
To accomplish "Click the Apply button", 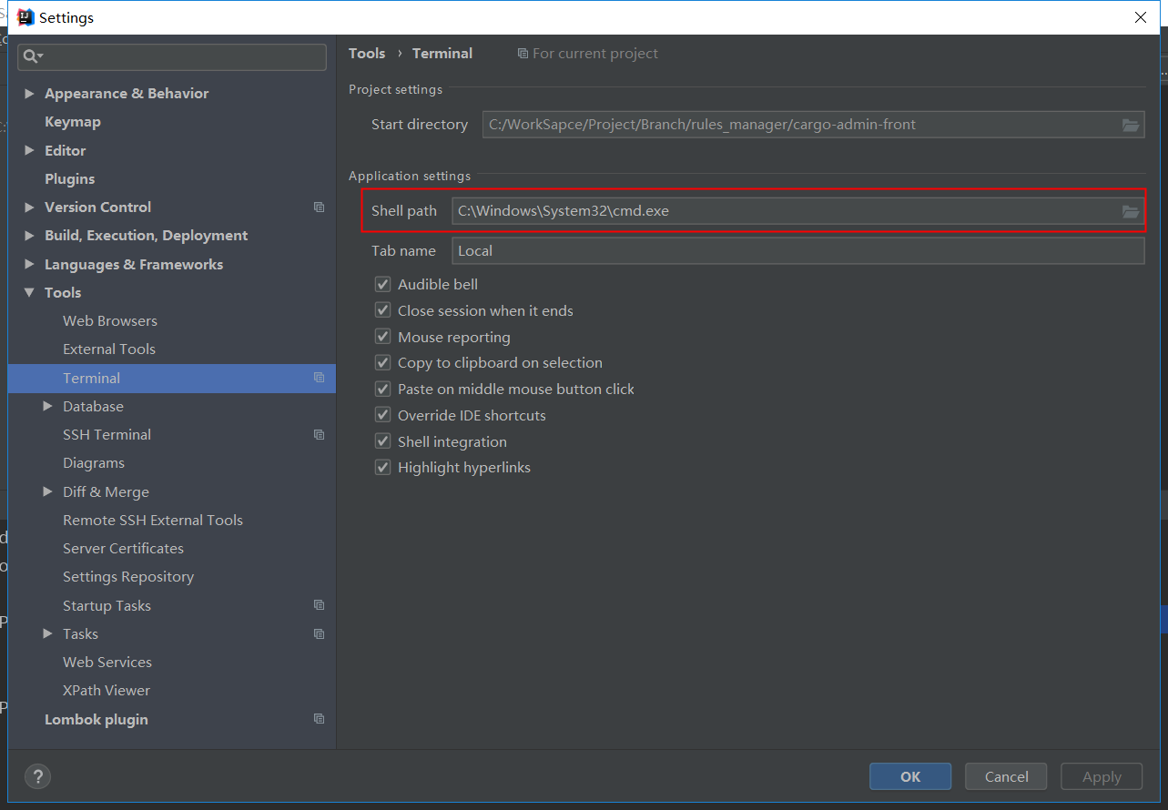I will (1102, 776).
